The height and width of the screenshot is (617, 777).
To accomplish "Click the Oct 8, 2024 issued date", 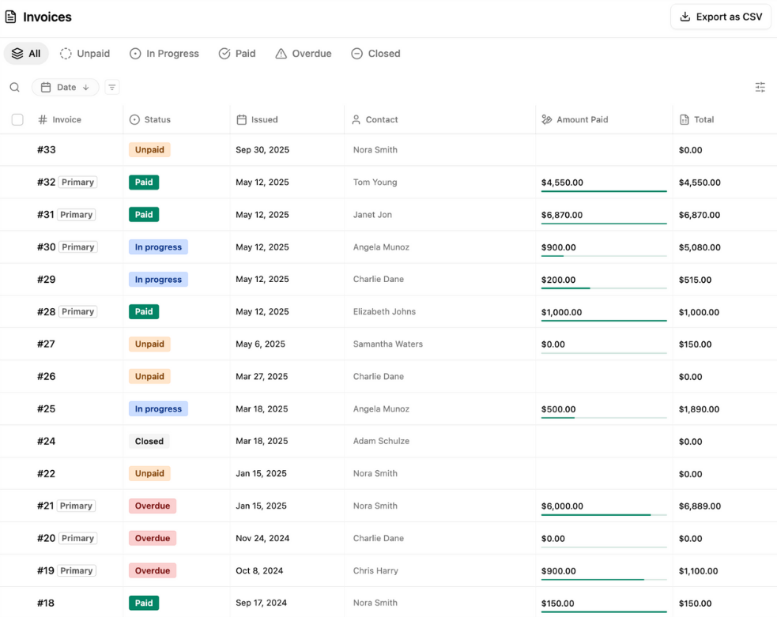I will pyautogui.click(x=259, y=570).
